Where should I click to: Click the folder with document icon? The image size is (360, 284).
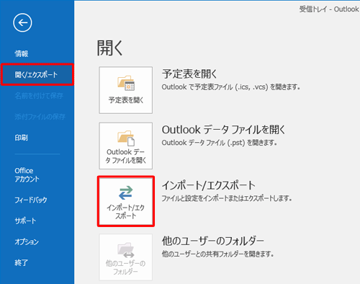pyautogui.click(x=126, y=138)
